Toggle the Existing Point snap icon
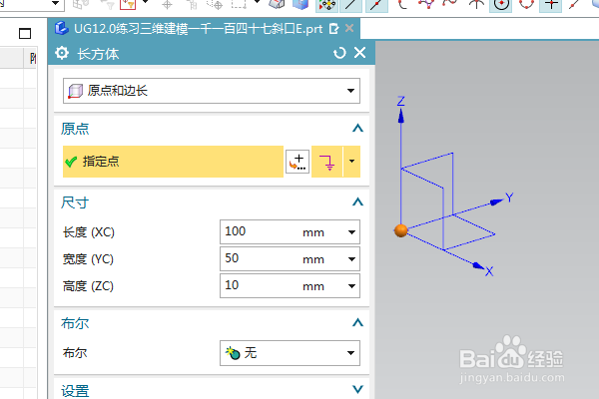 550,5
